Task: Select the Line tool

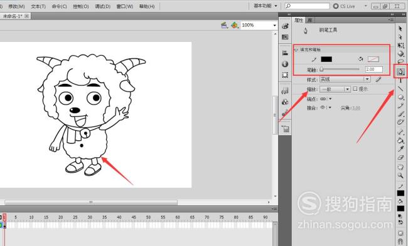Action: tap(400, 89)
